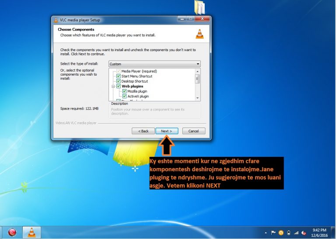The height and width of the screenshot is (239, 336).
Task: Uncheck the Start Menu Shortcut component
Action: 119,76
